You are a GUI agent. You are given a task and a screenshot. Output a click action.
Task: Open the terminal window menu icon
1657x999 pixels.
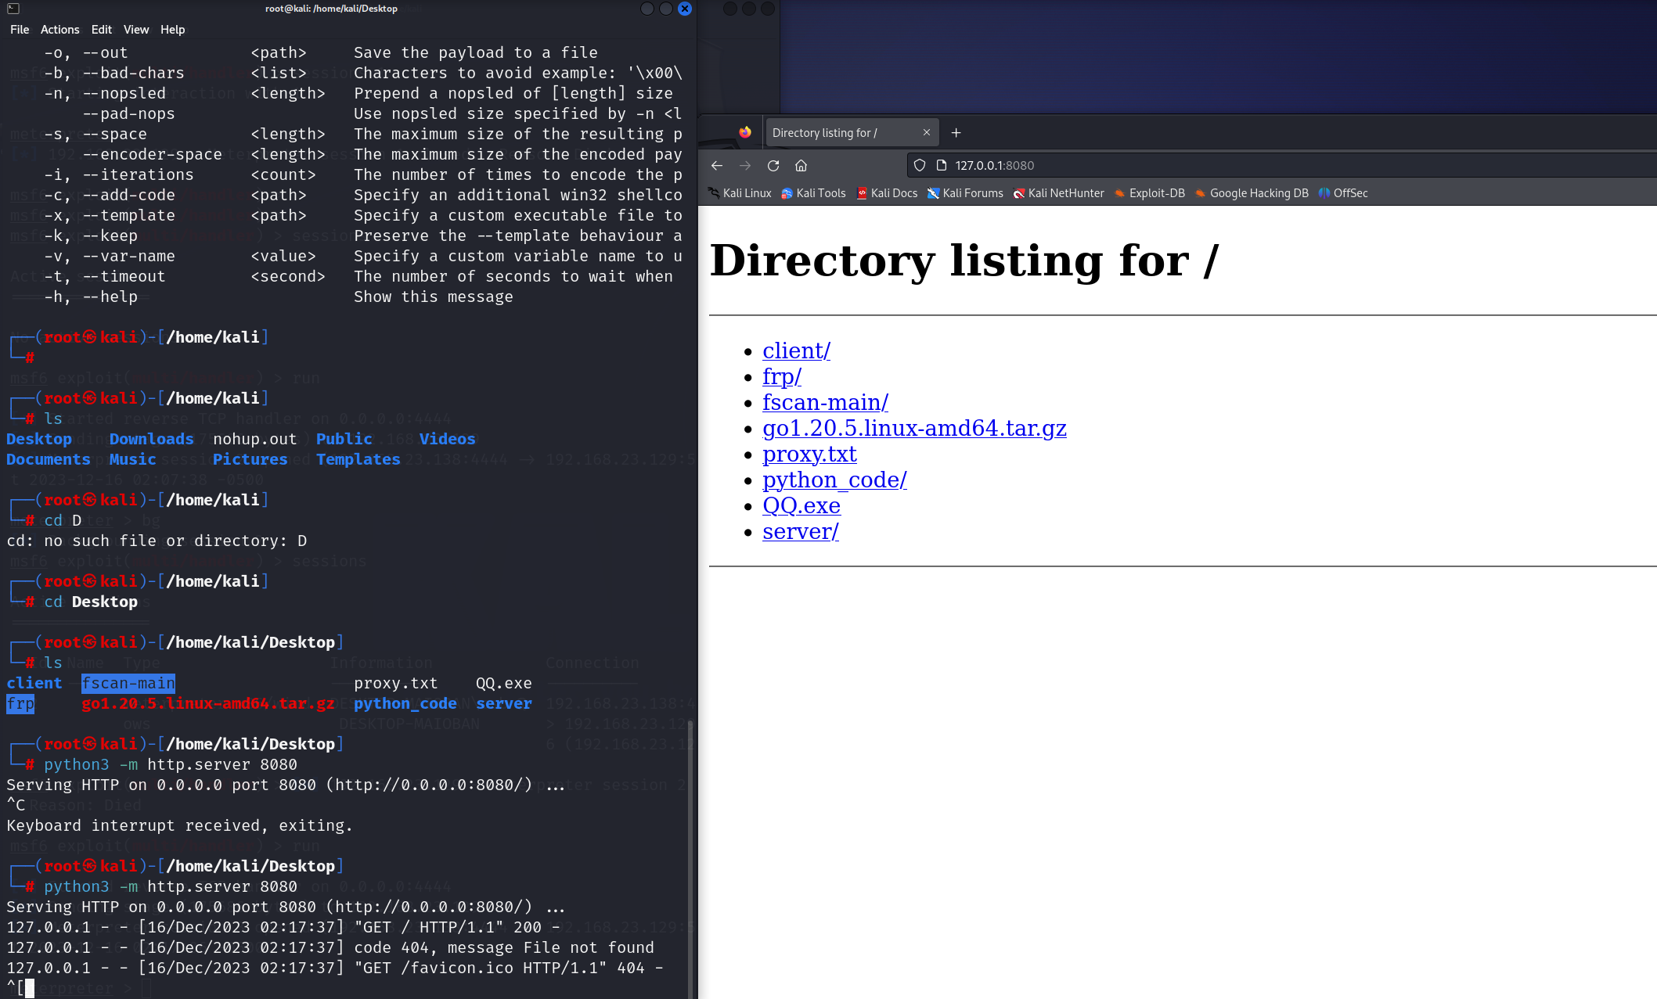(13, 9)
